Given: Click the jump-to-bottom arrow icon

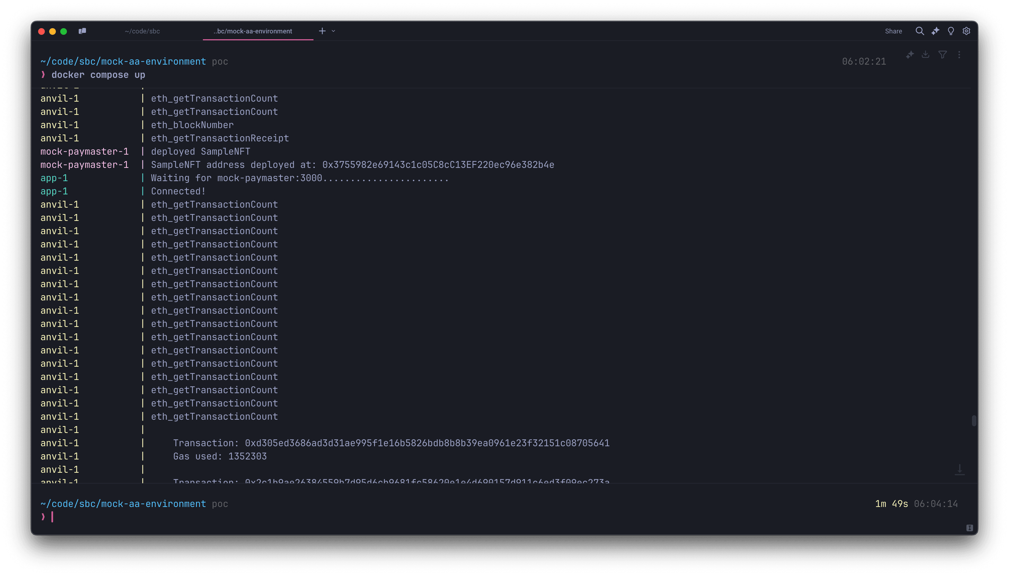Looking at the screenshot, I should tap(960, 470).
